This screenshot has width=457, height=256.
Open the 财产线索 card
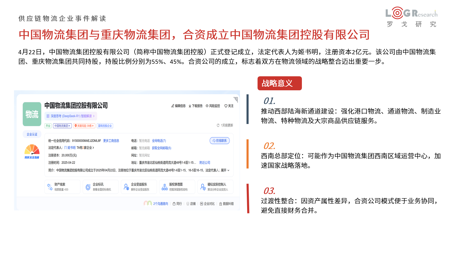click(63, 187)
